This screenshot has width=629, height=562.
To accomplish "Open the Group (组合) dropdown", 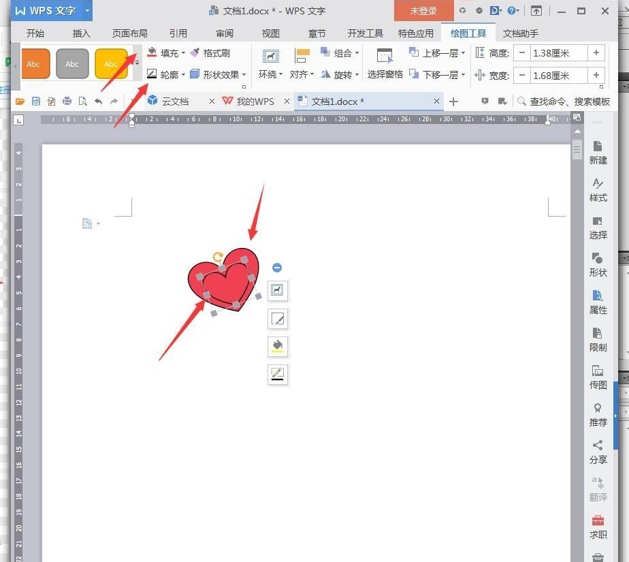I will [340, 52].
